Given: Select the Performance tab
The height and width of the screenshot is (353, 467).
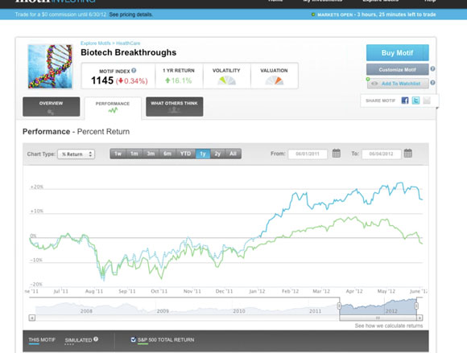Looking at the screenshot, I should coord(113,108).
